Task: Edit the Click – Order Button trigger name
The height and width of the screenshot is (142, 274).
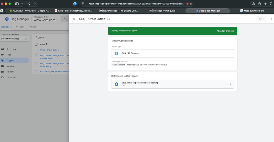Action: point(92,19)
